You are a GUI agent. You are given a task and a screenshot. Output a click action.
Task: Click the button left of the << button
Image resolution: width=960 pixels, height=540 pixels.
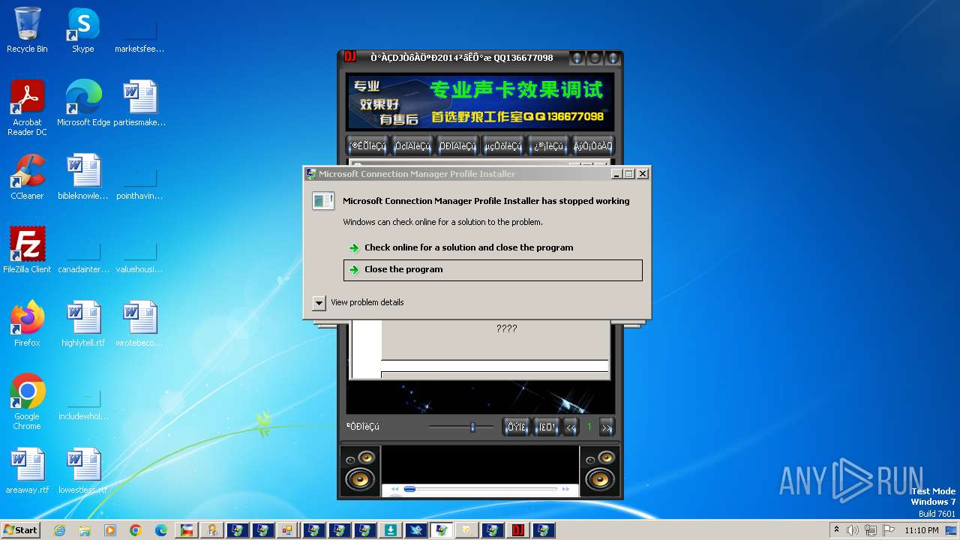547,427
